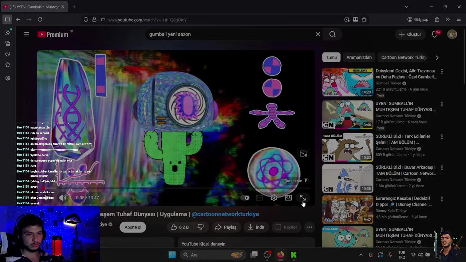The image size is (466, 262).
Task: Click Giriş yap in the browser toolbar
Action: [x=418, y=20]
